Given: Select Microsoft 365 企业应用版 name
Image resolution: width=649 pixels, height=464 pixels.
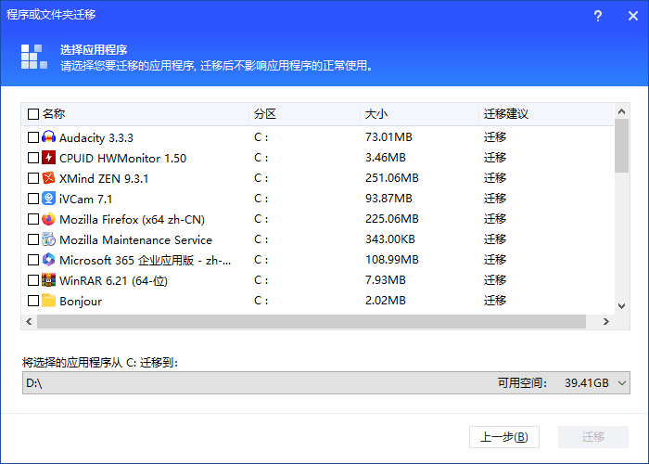Looking at the screenshot, I should tap(146, 260).
